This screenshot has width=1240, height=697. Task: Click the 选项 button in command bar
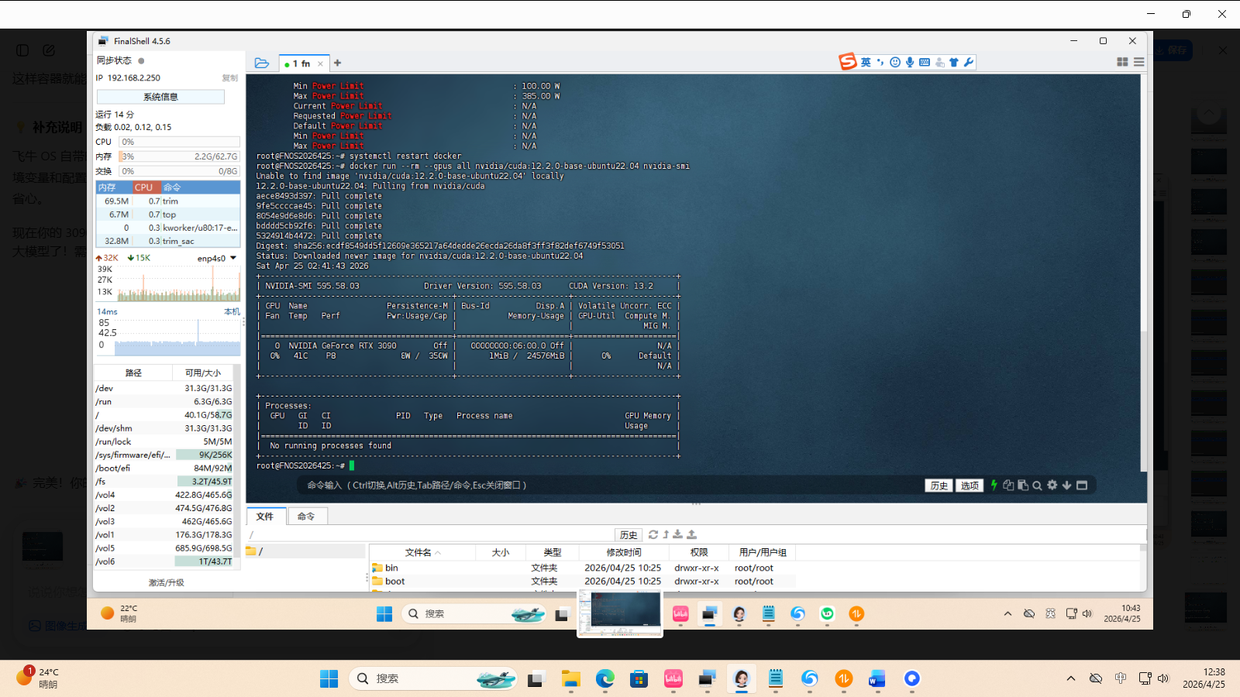click(970, 486)
